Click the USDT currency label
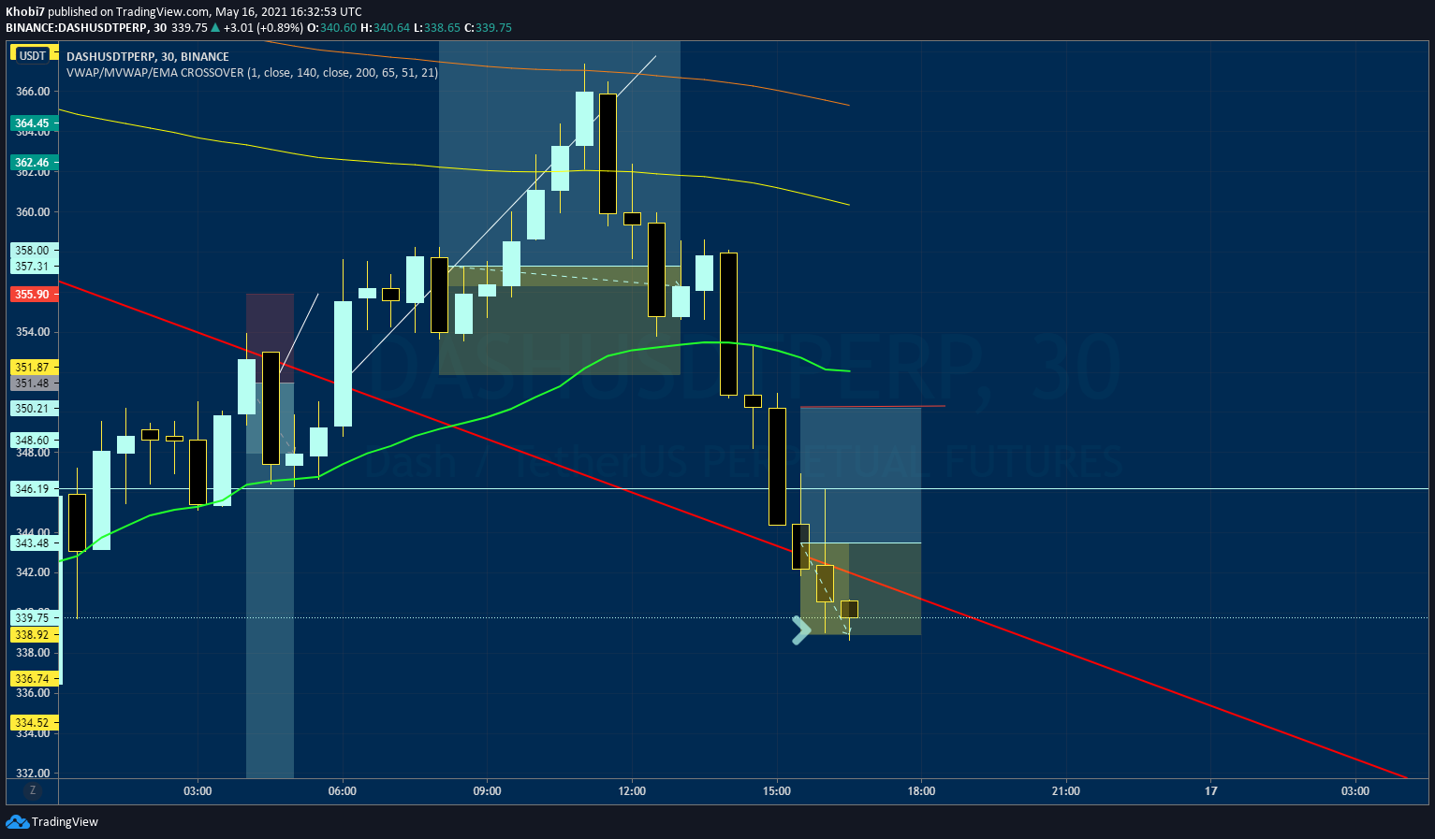This screenshot has height=839, width=1435. click(33, 55)
